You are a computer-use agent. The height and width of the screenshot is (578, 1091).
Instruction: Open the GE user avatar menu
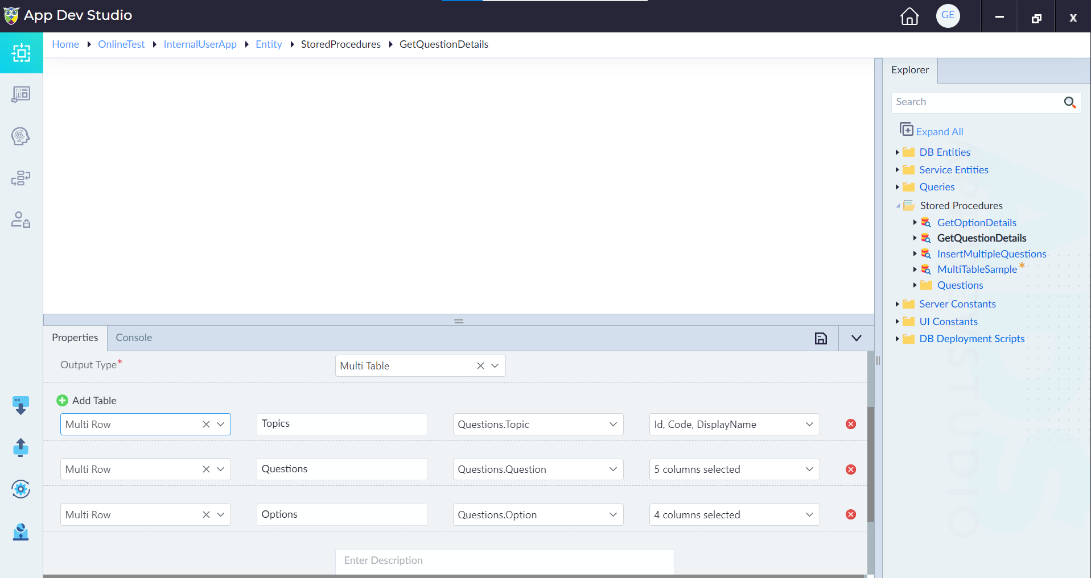(x=948, y=15)
